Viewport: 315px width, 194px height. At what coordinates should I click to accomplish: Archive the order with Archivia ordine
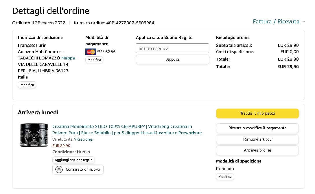coord(257,150)
